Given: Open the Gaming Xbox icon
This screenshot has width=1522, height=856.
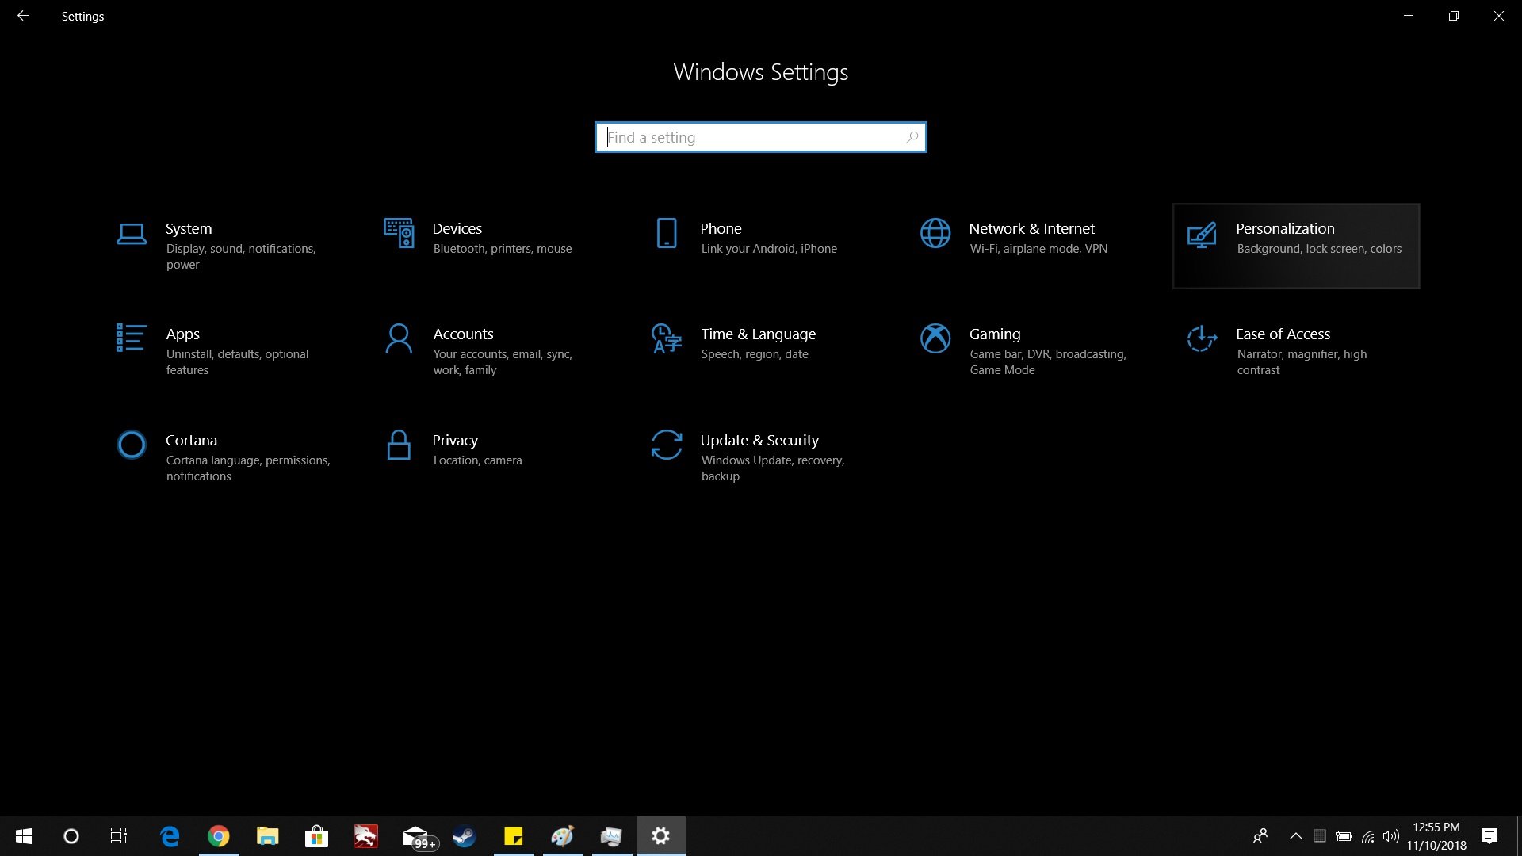Looking at the screenshot, I should pos(935,338).
